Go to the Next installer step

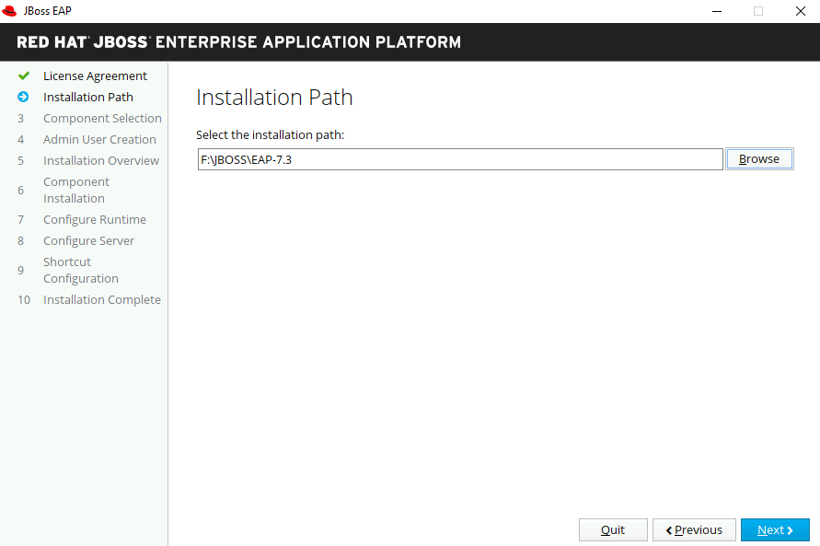pos(775,529)
